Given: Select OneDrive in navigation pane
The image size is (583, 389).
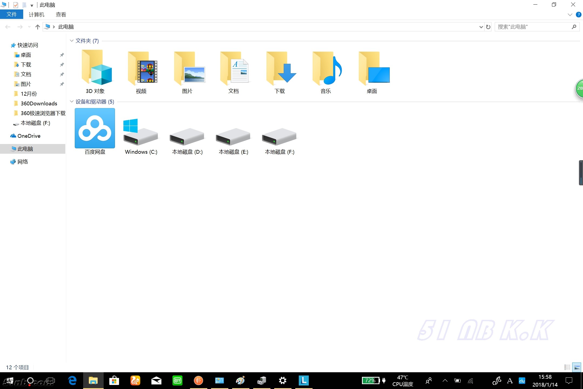Looking at the screenshot, I should 29,136.
